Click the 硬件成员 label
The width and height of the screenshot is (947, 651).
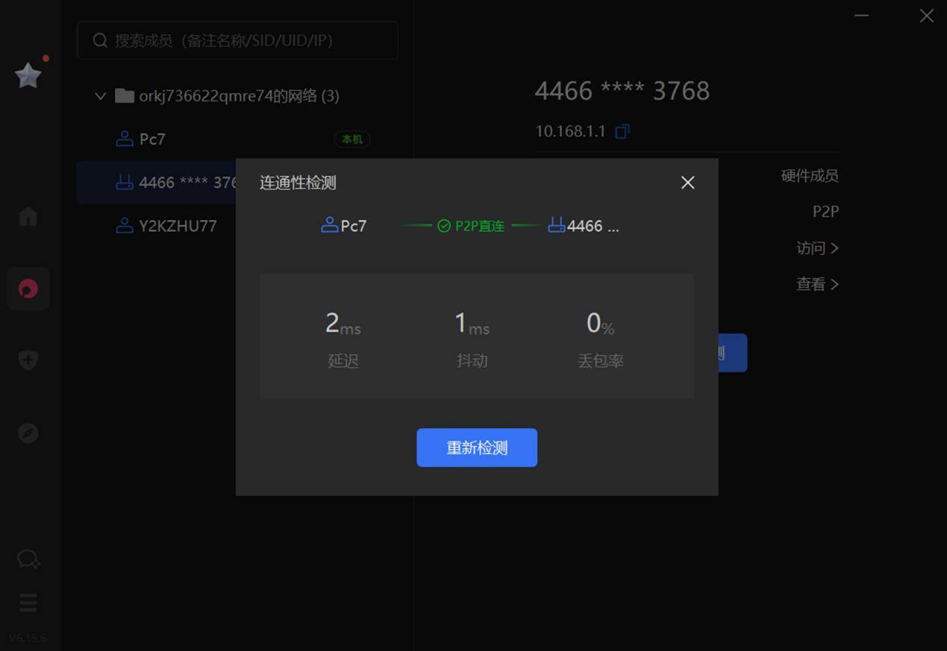[x=810, y=176]
